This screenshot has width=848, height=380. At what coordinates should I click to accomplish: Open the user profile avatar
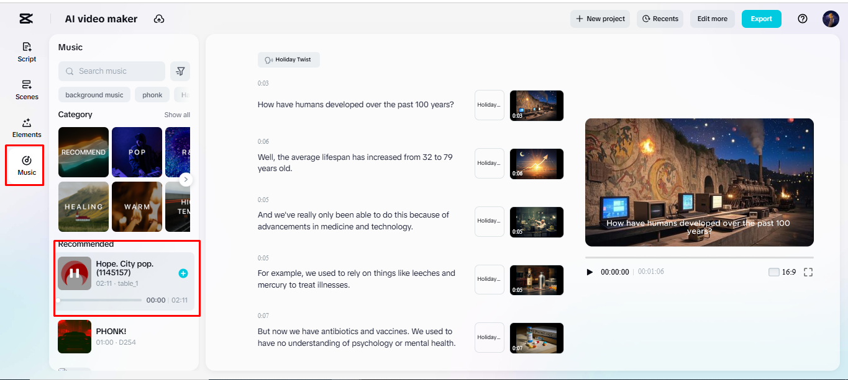click(x=831, y=19)
